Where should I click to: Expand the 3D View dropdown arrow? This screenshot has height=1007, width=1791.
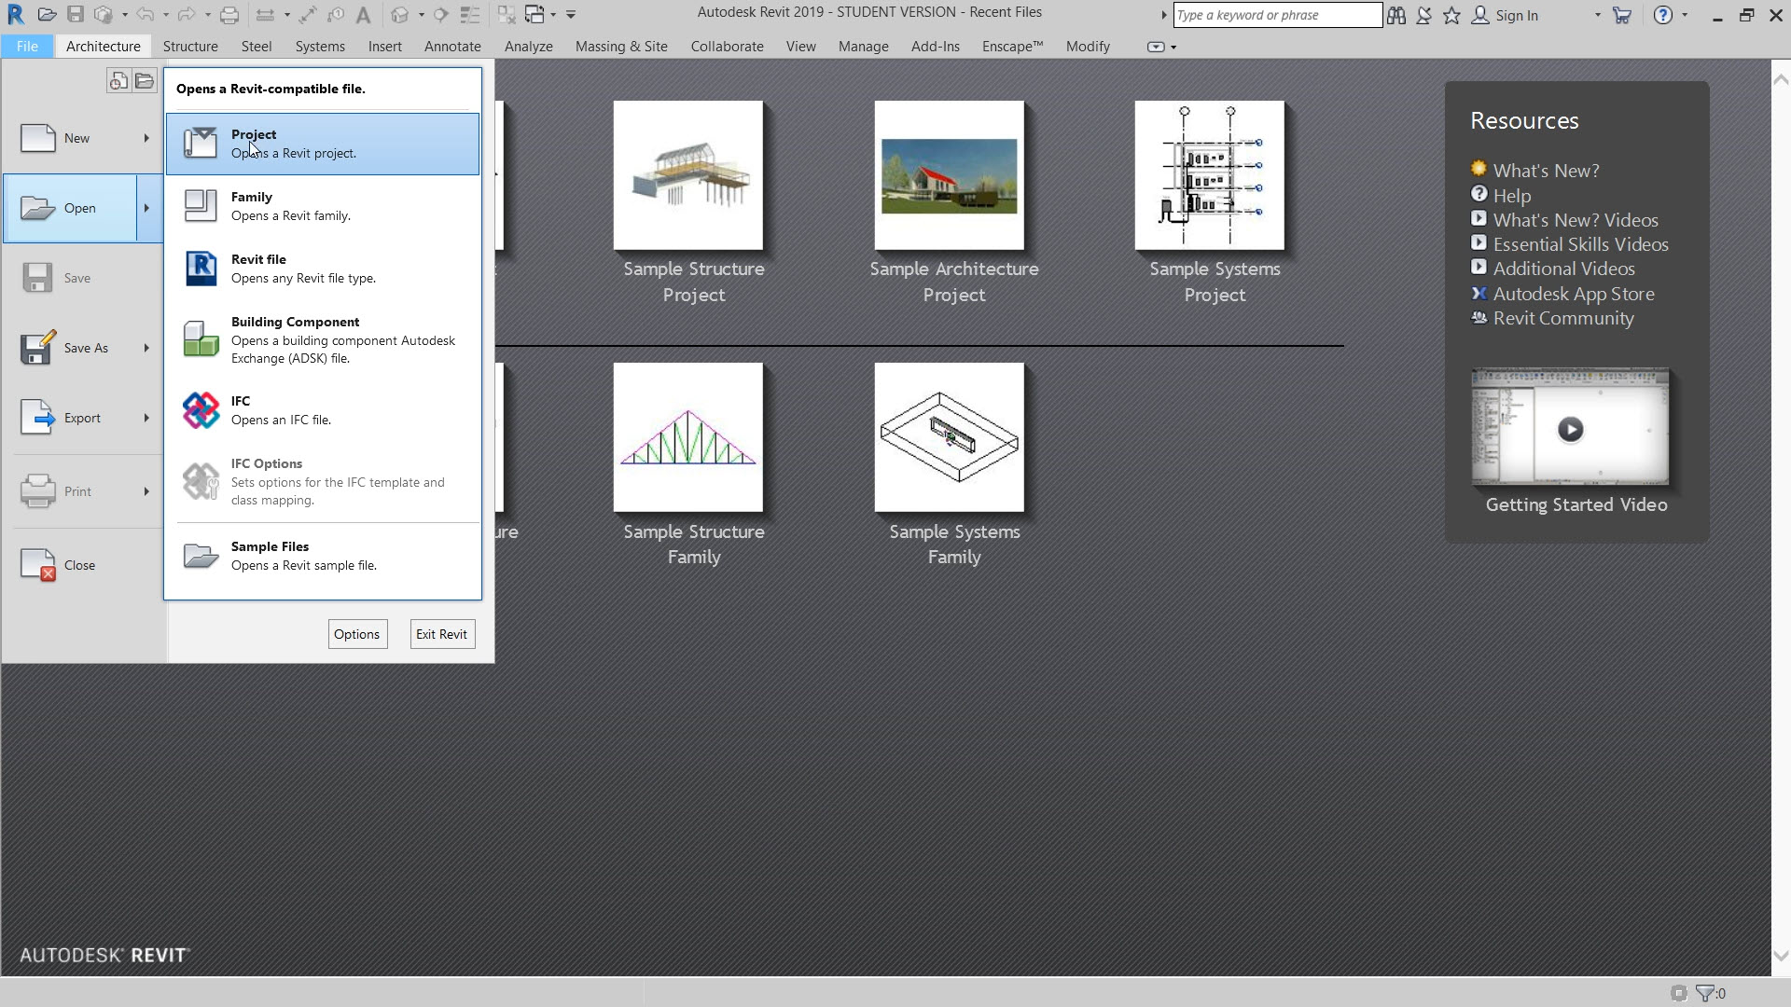pos(421,15)
